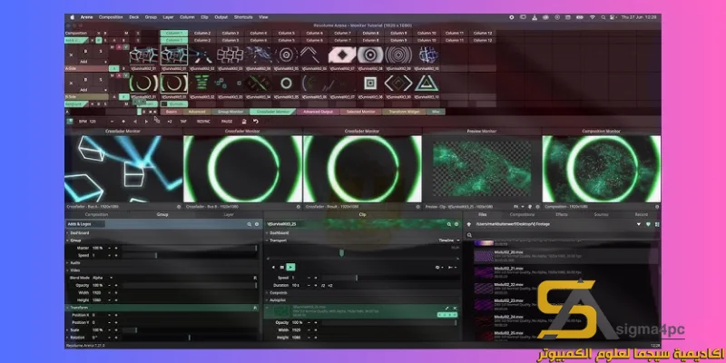Open the Wi-Fi status icon in menu bar

coord(592,17)
